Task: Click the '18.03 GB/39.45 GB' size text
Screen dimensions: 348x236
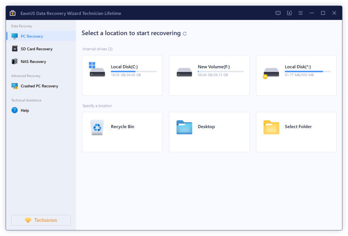Action: [x=126, y=75]
